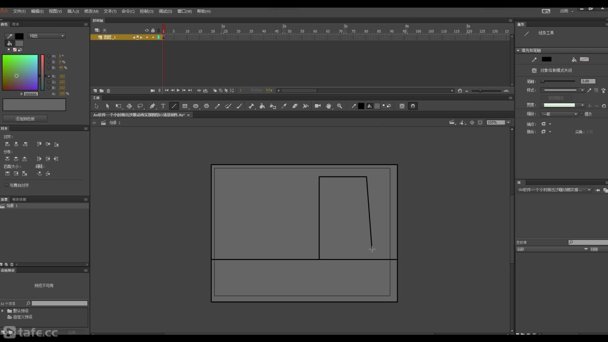Screen dimensions: 608x342
Task: Expand the default presets folder
Action: point(3,311)
